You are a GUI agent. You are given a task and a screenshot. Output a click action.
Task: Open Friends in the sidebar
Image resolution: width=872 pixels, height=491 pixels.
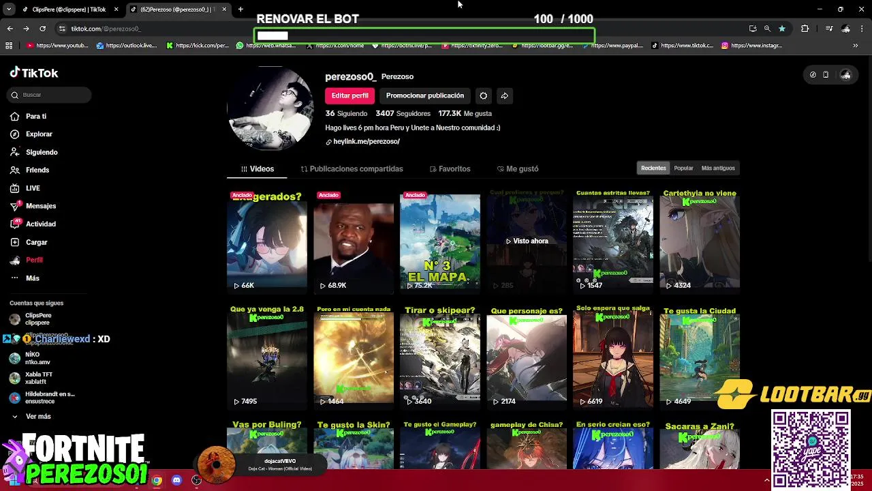pos(29,170)
